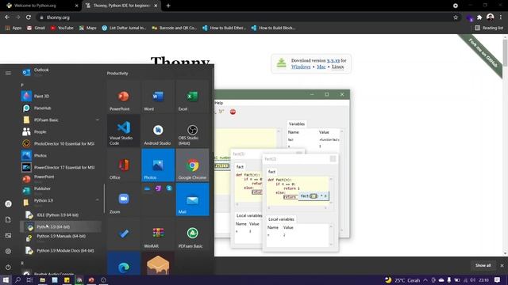Bookmark this page with the star
This screenshot has height=285, width=508.
[x=456, y=17]
